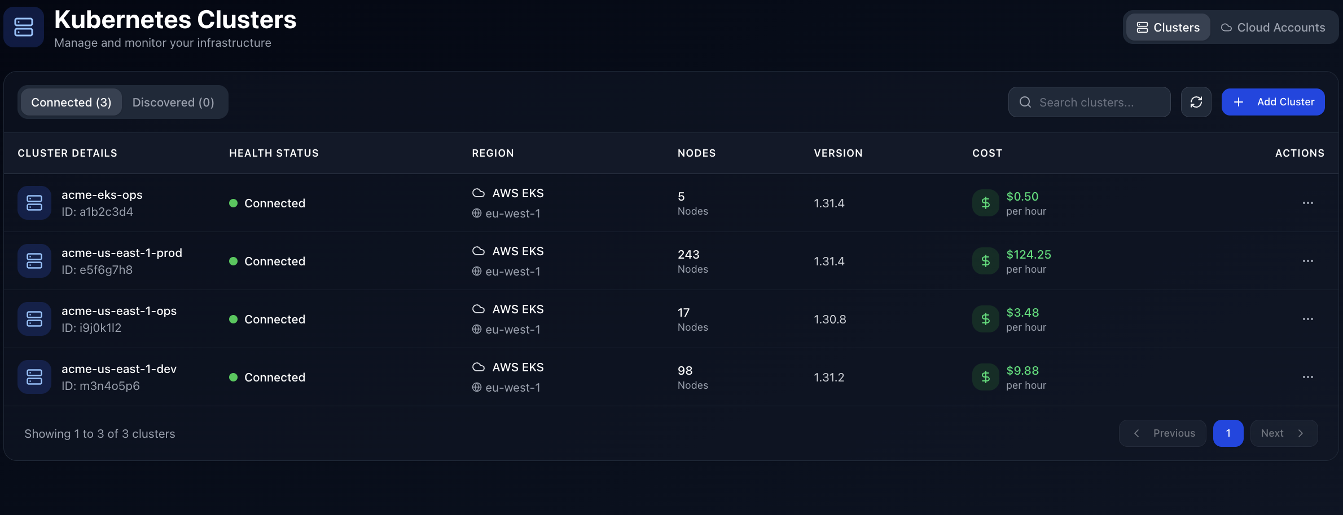1343x515 pixels.
Task: Open the three-dot menu for acme-us-east-1-prod
Action: pyautogui.click(x=1307, y=261)
